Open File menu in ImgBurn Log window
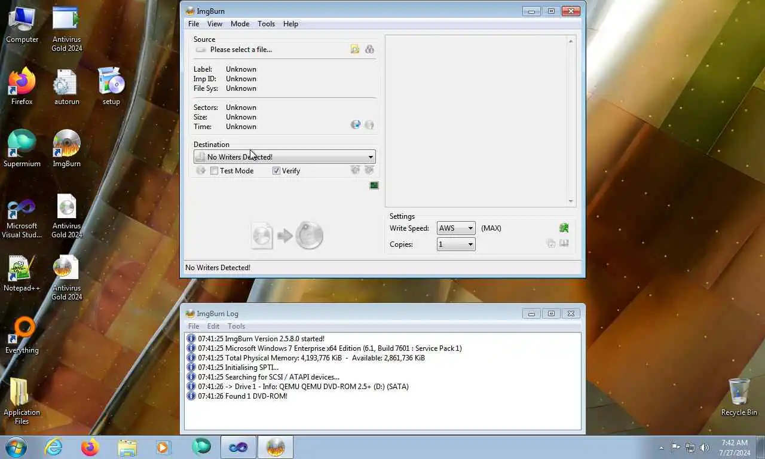The width and height of the screenshot is (765, 459). pos(194,326)
